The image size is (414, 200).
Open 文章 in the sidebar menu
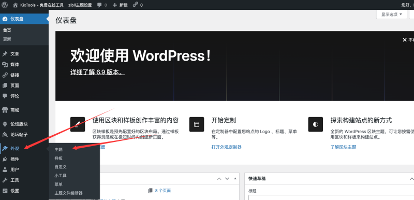coord(15,54)
